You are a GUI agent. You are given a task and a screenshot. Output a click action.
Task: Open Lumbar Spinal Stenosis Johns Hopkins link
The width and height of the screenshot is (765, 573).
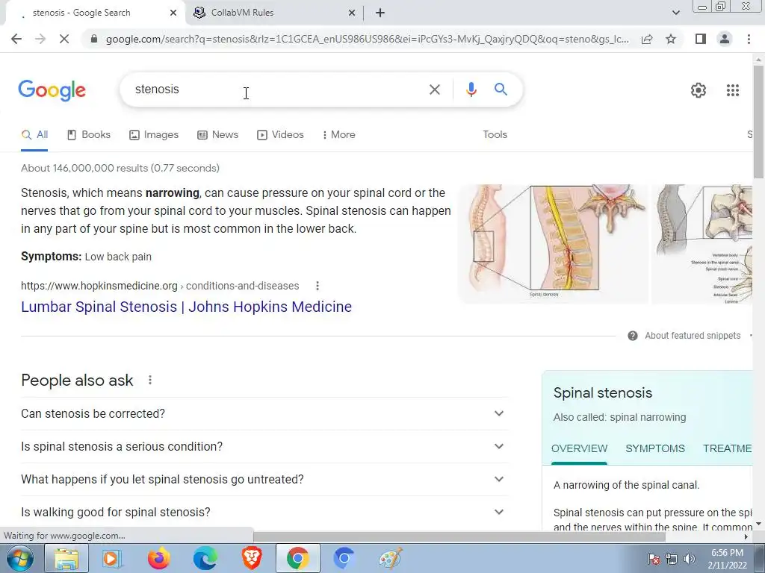[186, 307]
